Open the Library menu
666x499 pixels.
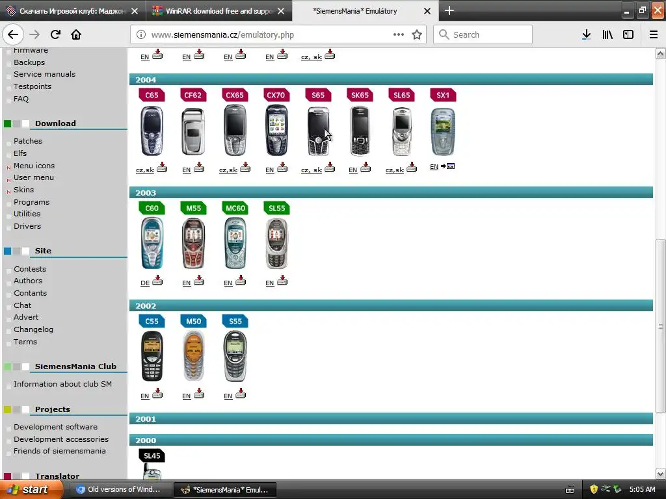click(607, 34)
